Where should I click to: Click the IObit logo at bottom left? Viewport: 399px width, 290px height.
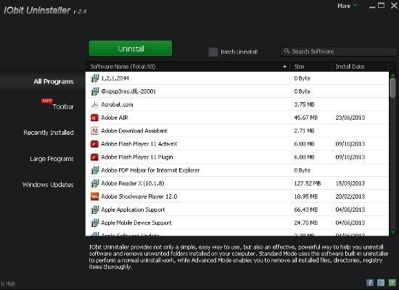8,283
